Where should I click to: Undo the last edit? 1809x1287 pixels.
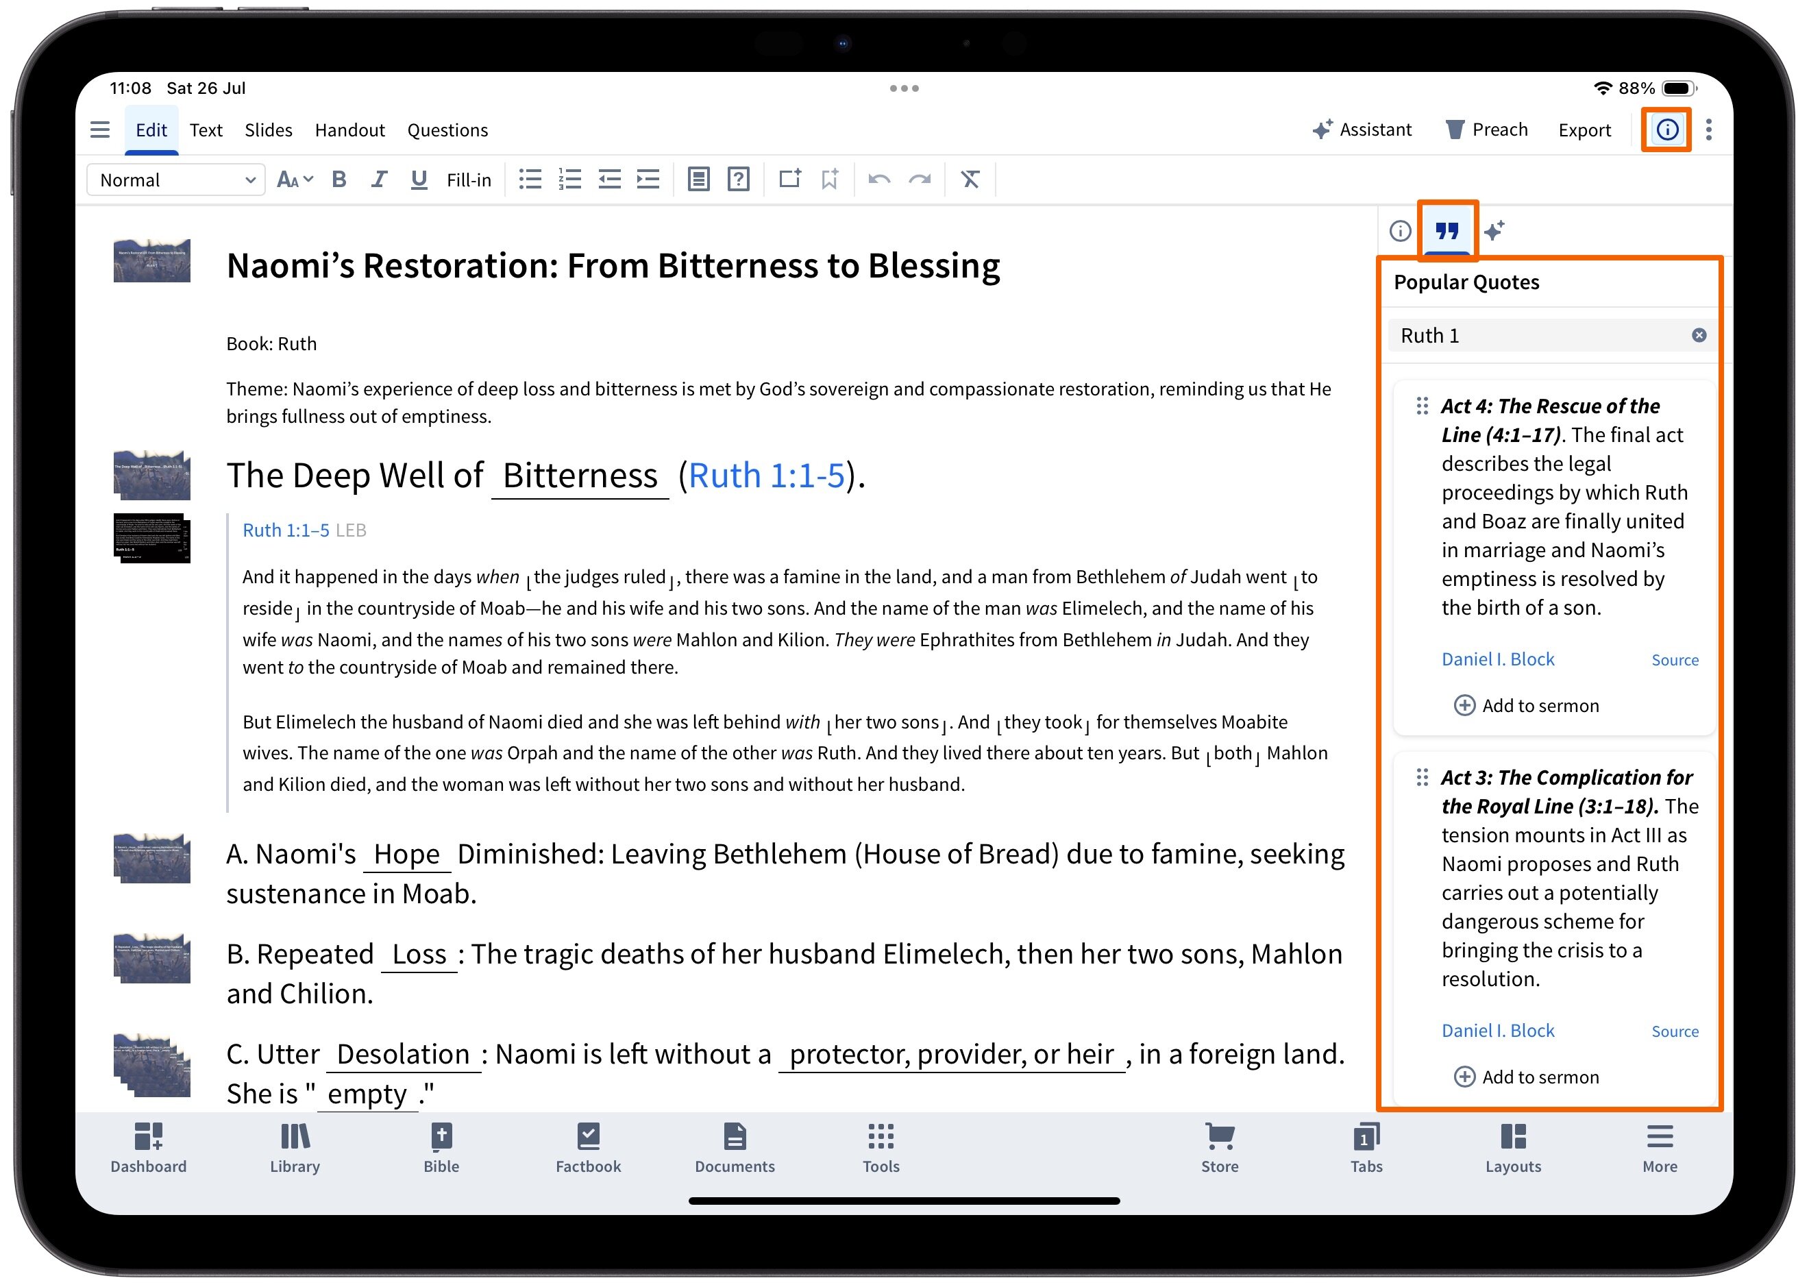point(878,180)
